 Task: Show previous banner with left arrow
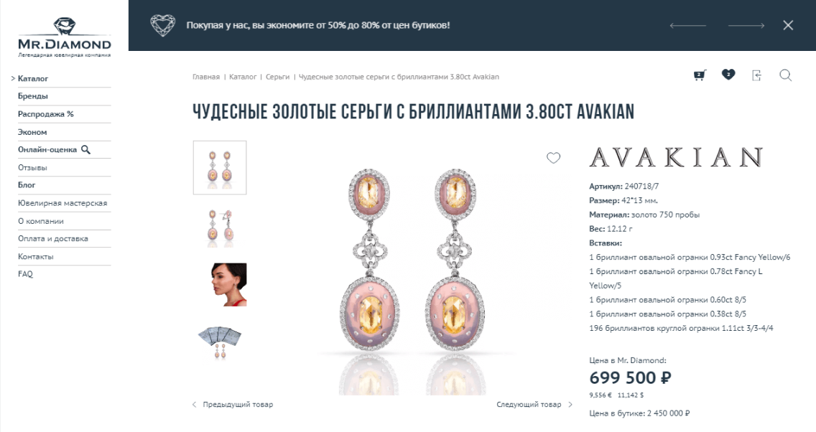click(x=688, y=25)
